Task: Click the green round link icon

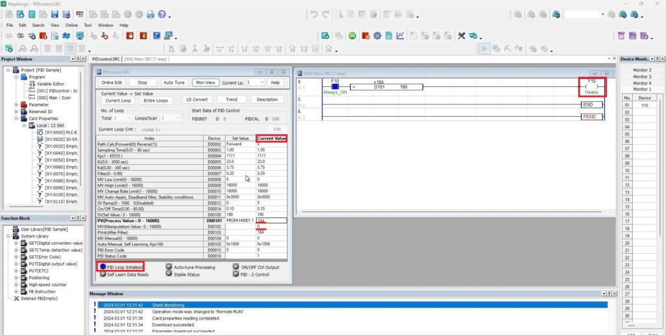Action: point(352,36)
